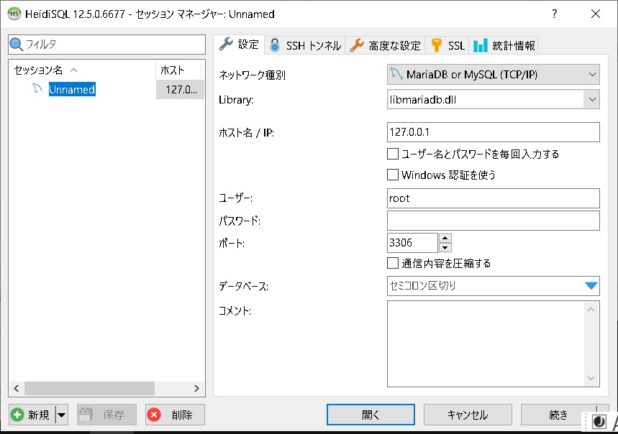The width and height of the screenshot is (618, 434).
Task: Click the 127.0... host cell
Action: tap(180, 89)
